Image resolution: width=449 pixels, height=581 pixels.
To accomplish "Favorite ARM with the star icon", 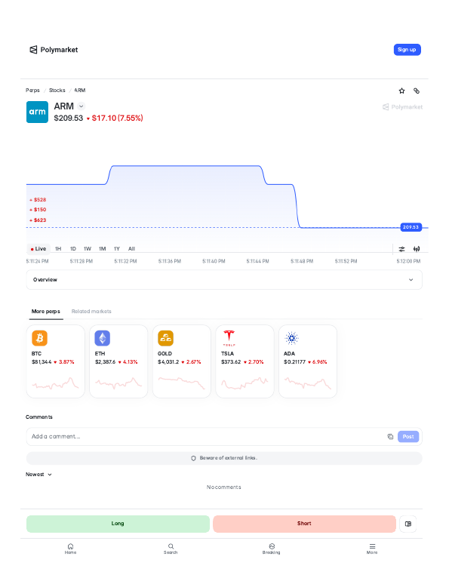I will pyautogui.click(x=401, y=91).
